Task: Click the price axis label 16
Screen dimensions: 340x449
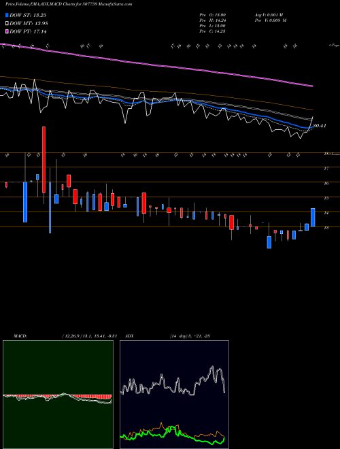Action: (x=326, y=183)
